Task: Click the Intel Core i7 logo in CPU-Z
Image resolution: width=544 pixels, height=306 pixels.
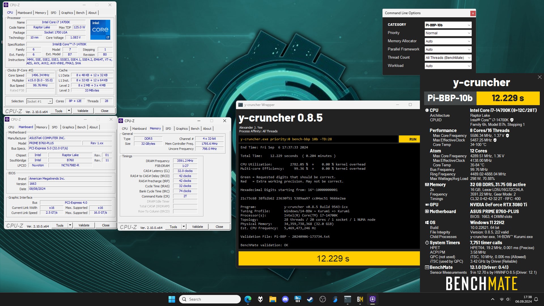Action: pyautogui.click(x=100, y=29)
